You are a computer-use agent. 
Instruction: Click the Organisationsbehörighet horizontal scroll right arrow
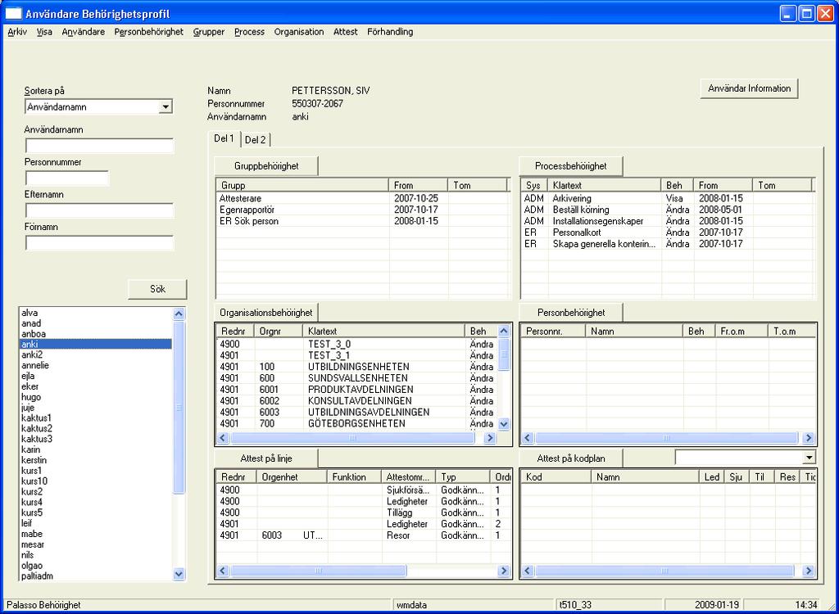(x=489, y=438)
